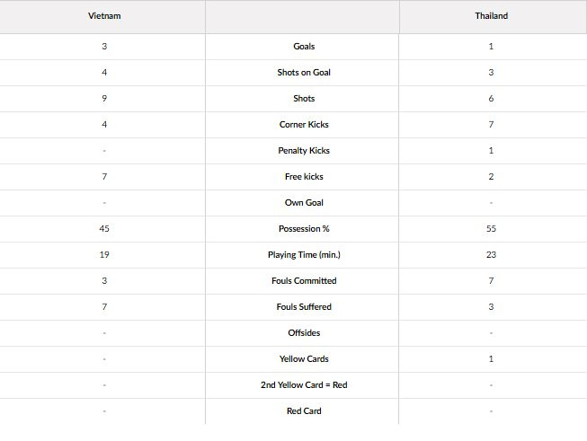This screenshot has height=441, width=587.
Task: Click the Vietnam column header
Action: coord(104,16)
